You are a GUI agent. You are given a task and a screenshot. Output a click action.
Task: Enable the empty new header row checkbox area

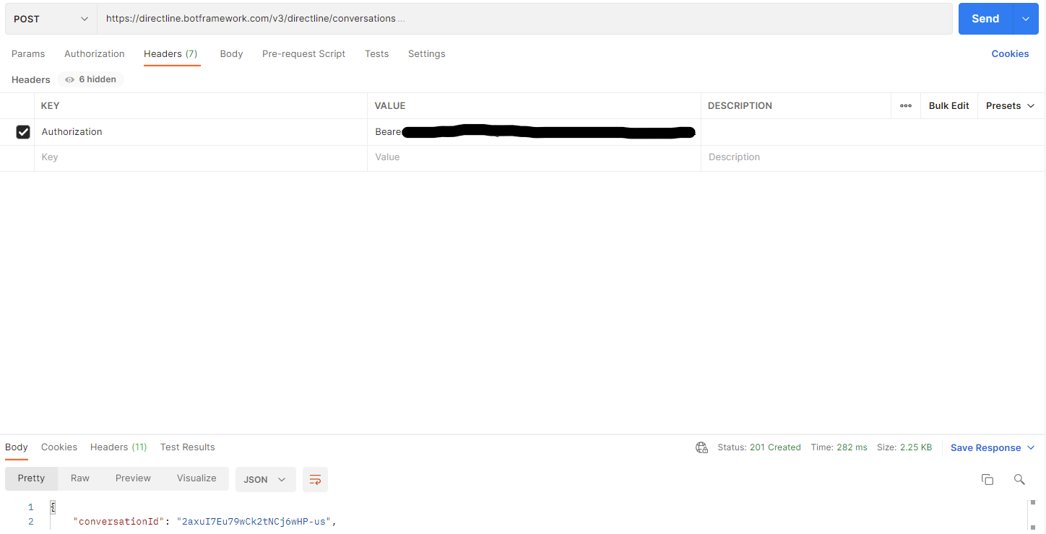point(23,157)
